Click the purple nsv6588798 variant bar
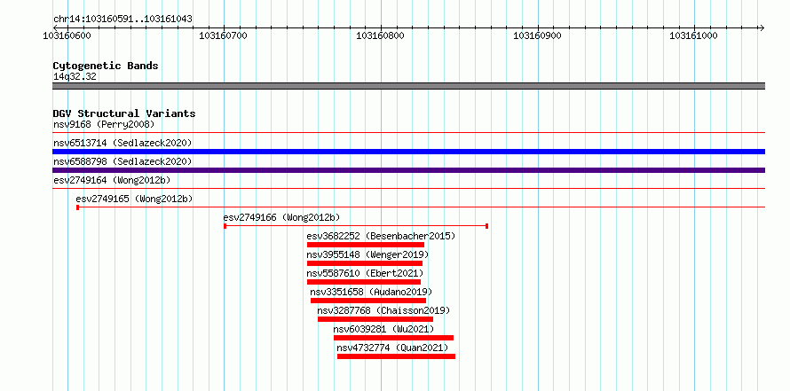The width and height of the screenshot is (790, 391). (408, 170)
